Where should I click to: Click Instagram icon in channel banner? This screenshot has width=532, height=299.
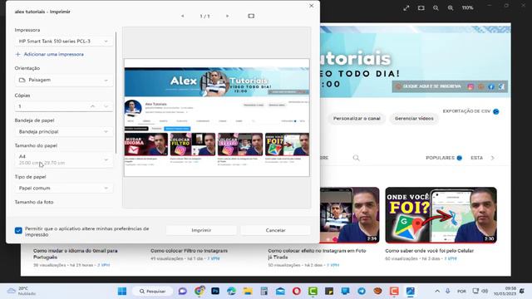(x=470, y=86)
